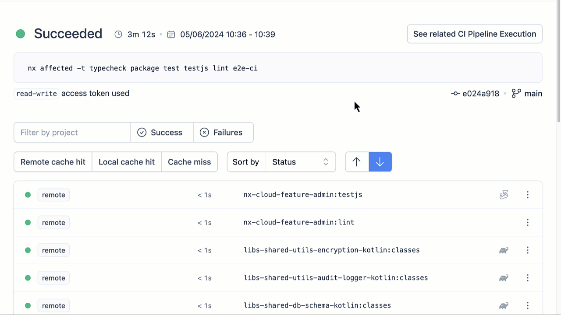Toggle the Local cache hit filter

(x=127, y=162)
